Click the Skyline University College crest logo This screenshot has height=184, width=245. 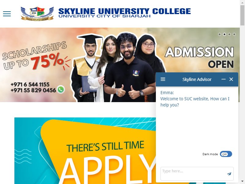tap(37, 13)
